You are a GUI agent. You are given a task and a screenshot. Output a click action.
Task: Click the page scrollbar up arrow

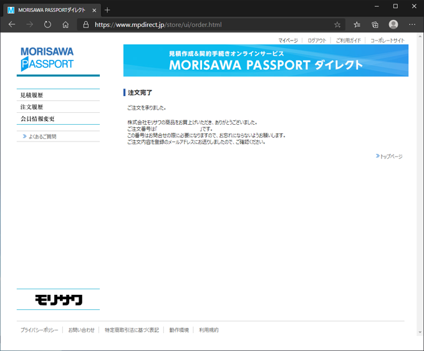tap(420, 36)
